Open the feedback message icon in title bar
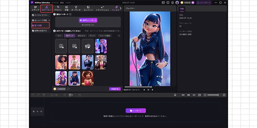Screen dimensions: 257x128 coord(168,3)
